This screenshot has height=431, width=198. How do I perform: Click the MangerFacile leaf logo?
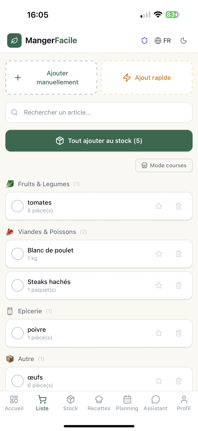coord(14,41)
